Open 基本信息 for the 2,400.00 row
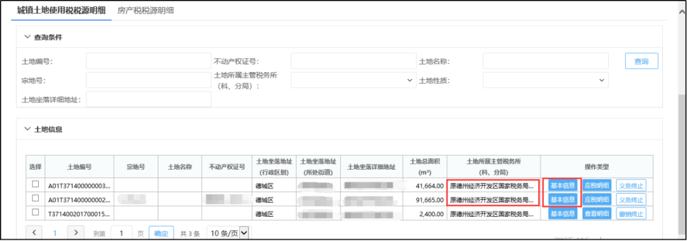Image resolution: width=687 pixels, height=241 pixels. point(562,214)
